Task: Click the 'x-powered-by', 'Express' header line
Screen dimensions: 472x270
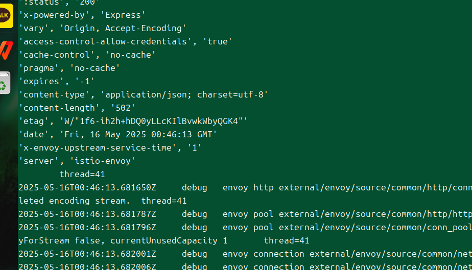Action: (x=82, y=15)
